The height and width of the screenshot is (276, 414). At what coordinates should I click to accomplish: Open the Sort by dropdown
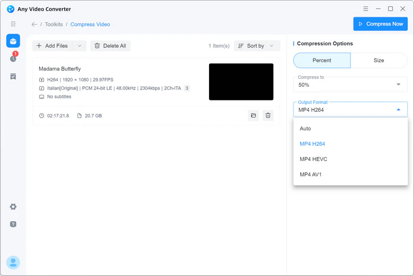coord(257,46)
